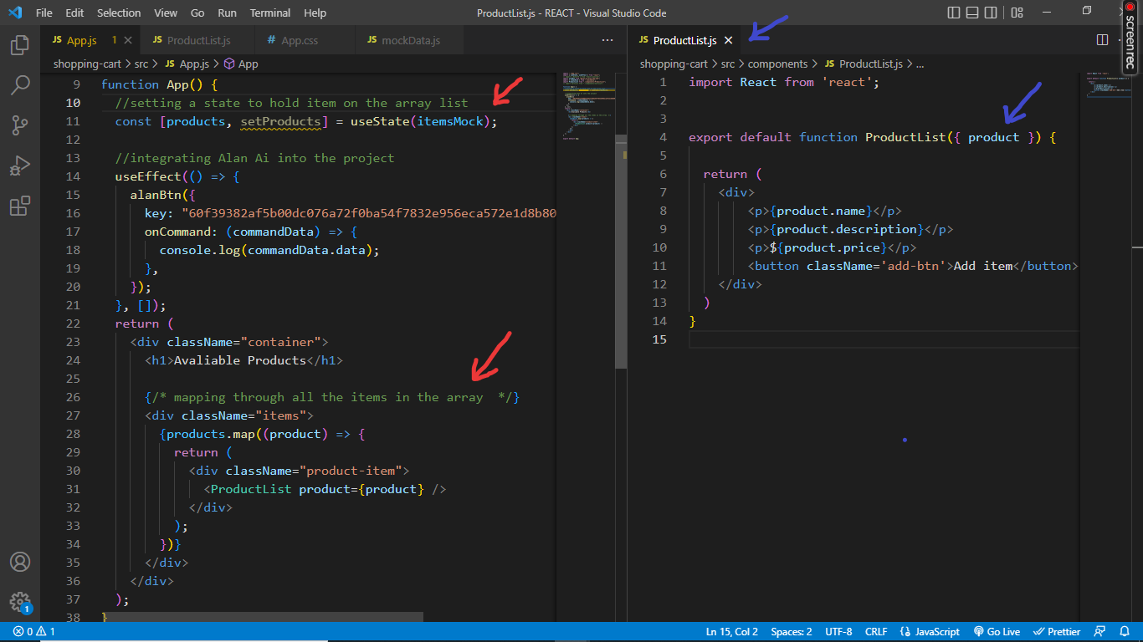Expand the App symbol breadcrumb
This screenshot has width=1143, height=642.
pyautogui.click(x=241, y=64)
